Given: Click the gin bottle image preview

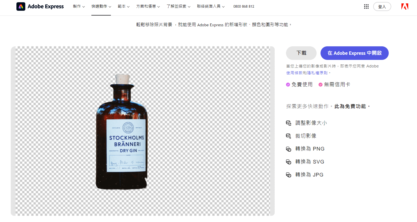Looking at the screenshot, I should coord(122,133).
